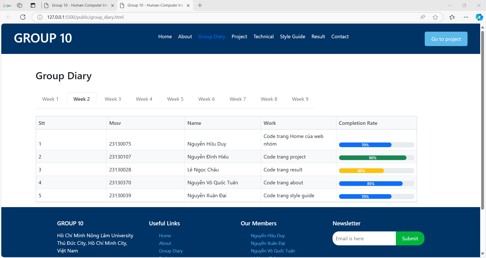486x258 pixels.
Task: Click the Group Diary page heading
Action: coord(64,76)
